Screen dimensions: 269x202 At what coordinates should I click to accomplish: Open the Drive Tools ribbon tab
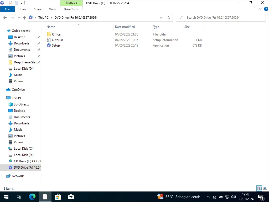pos(71,9)
